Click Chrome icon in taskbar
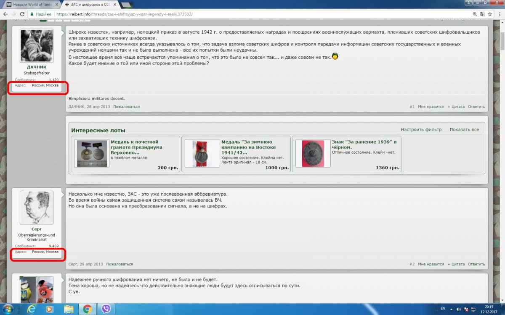 click(x=88, y=309)
